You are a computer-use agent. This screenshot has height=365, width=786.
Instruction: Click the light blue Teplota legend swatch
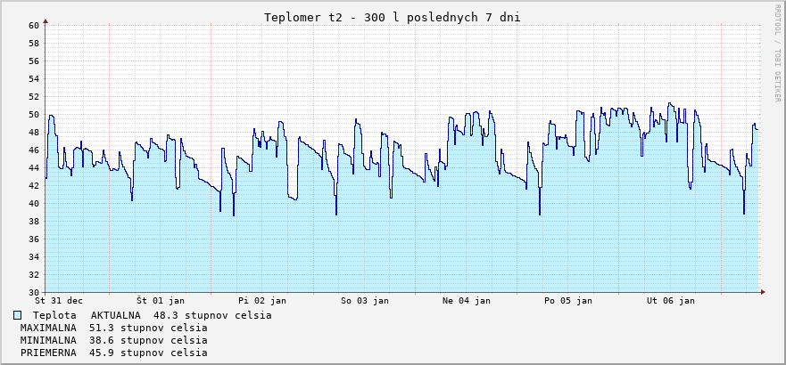[18, 315]
